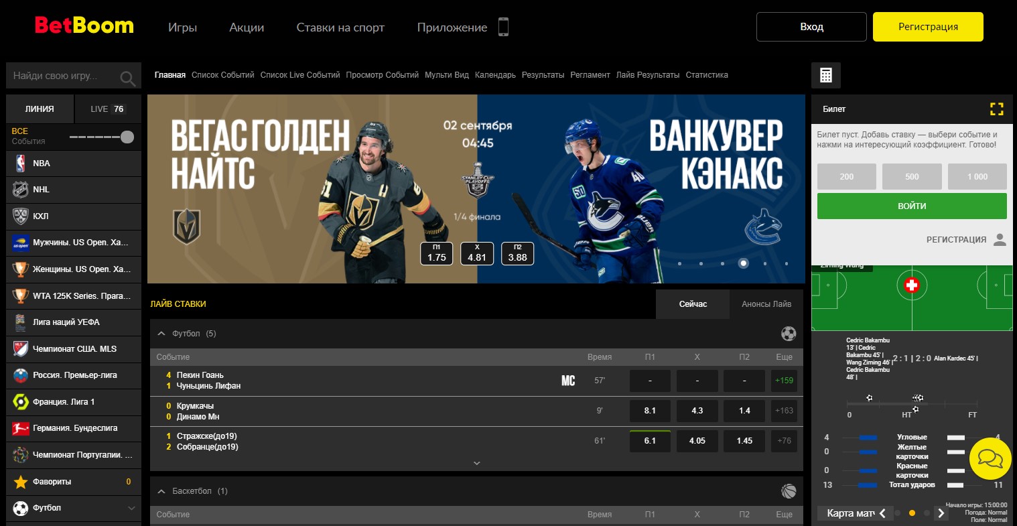Click the basketball icon in Баскетбол header
The image size is (1017, 526).
789,491
